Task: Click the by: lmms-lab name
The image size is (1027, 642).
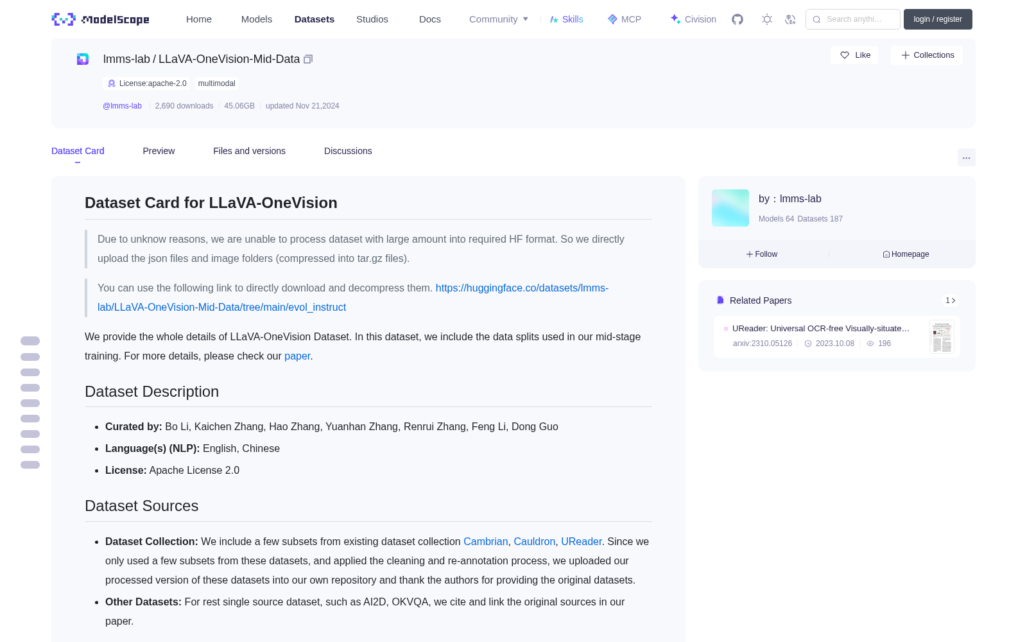Action: point(790,199)
